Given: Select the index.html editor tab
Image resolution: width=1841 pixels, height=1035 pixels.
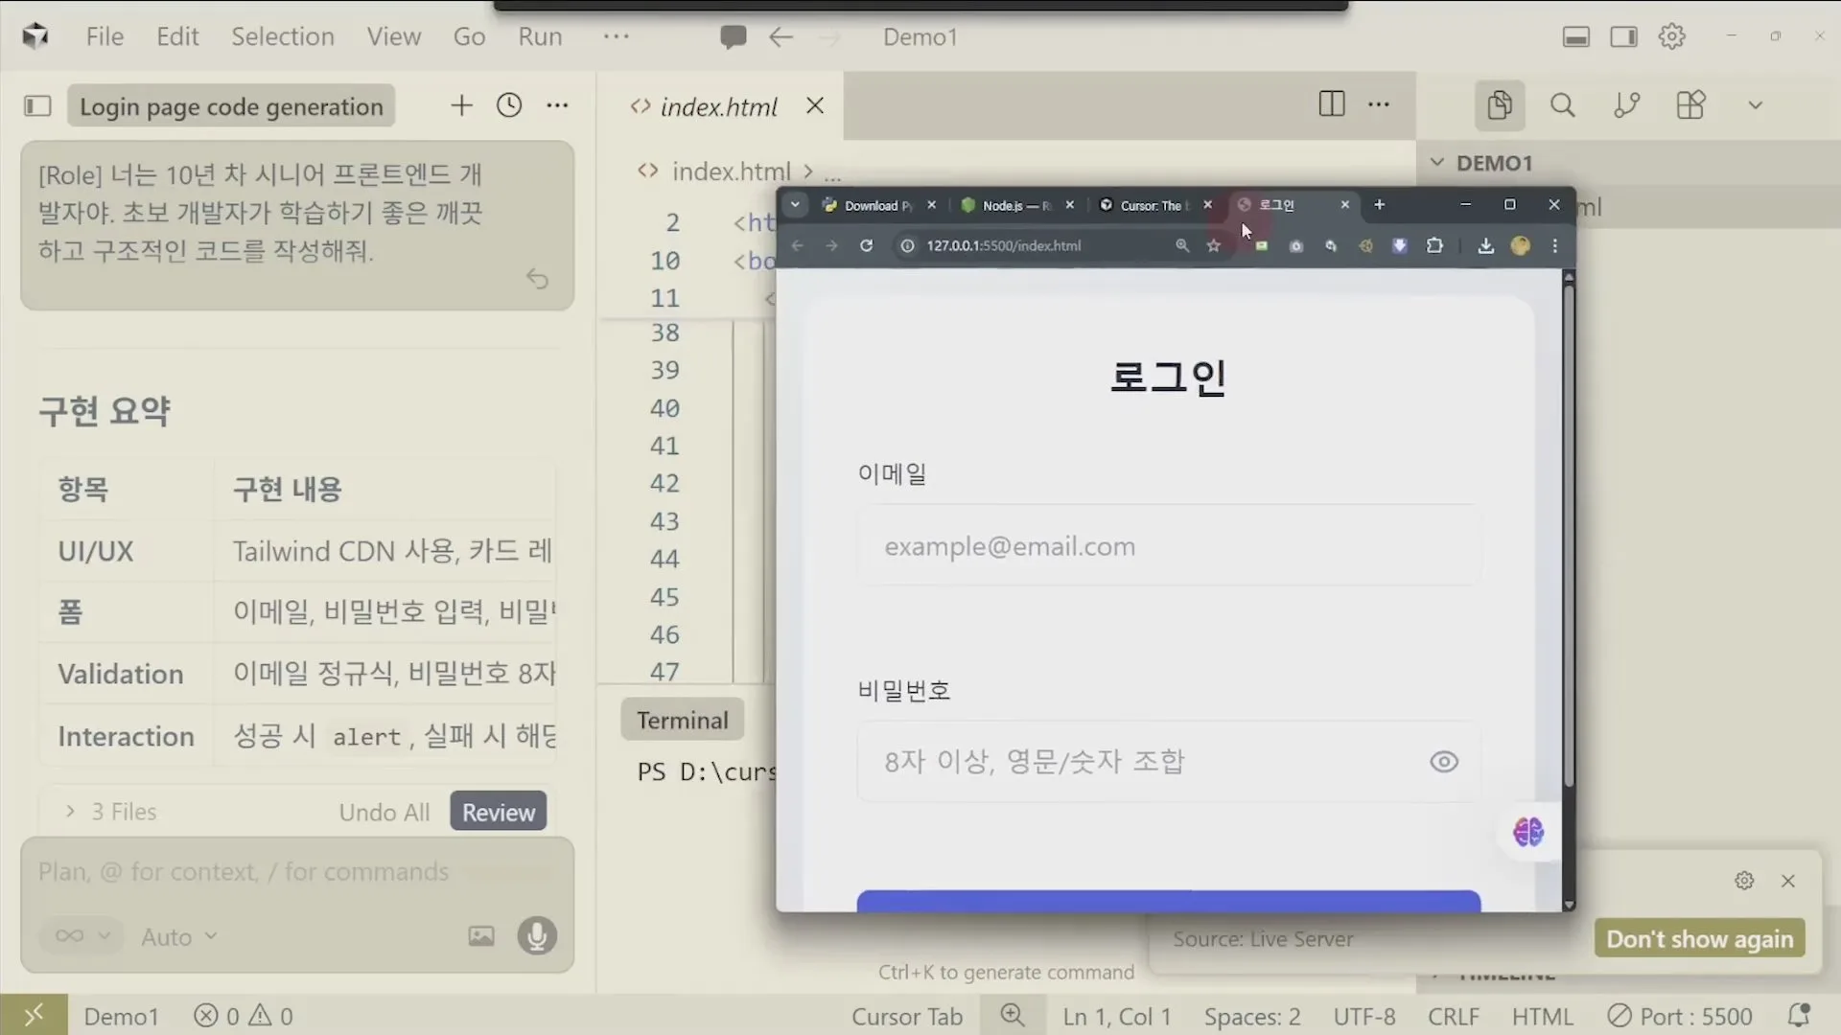Looking at the screenshot, I should [x=718, y=106].
